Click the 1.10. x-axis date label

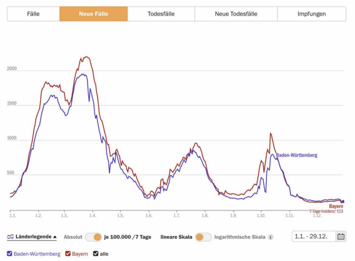click(261, 215)
